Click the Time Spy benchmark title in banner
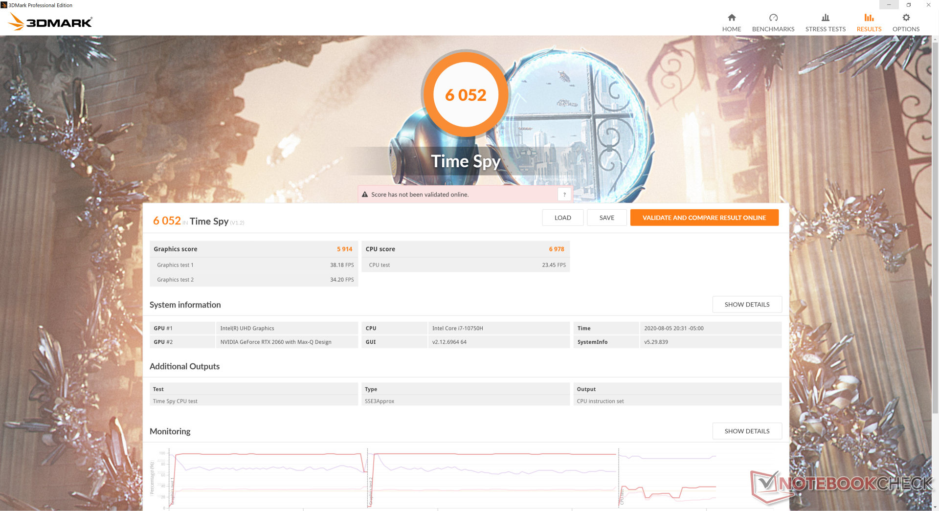 (466, 161)
